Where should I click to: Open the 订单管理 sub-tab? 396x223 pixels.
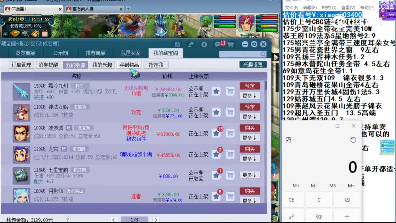(21, 65)
